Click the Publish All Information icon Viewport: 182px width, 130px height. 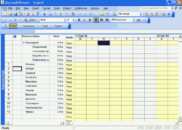pyautogui.click(x=114, y=14)
